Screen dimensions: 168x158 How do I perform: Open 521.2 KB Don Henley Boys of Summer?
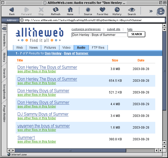click(43, 91)
